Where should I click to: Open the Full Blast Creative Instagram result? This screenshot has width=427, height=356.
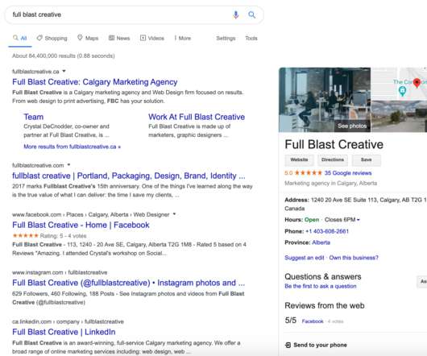pyautogui.click(x=129, y=283)
